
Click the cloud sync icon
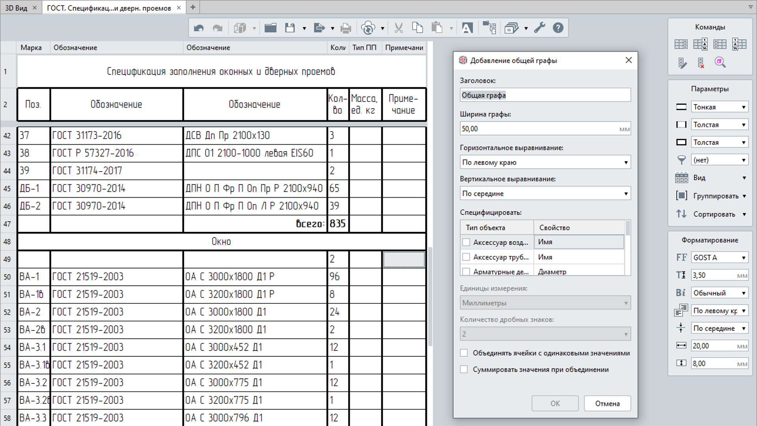[368, 28]
